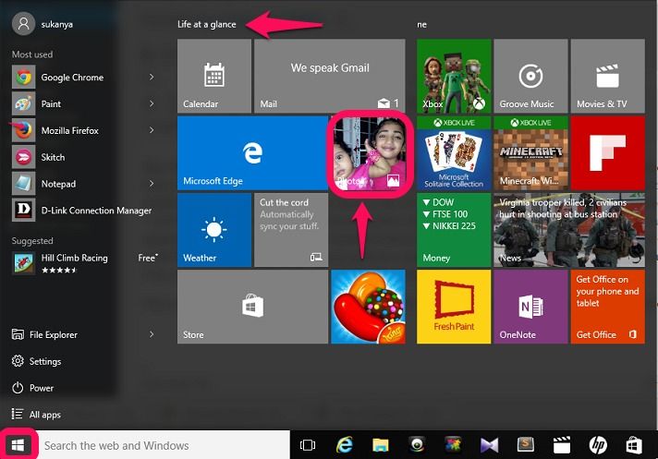Click the Life at a glance group header

click(x=206, y=24)
